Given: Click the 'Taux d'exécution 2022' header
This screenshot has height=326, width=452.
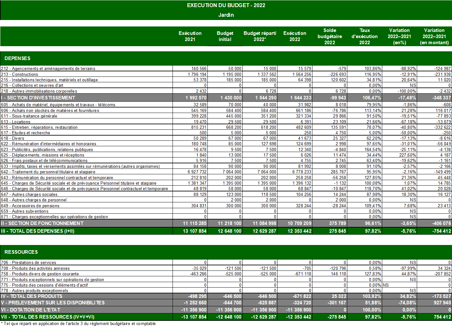Looking at the screenshot, I should [364, 36].
